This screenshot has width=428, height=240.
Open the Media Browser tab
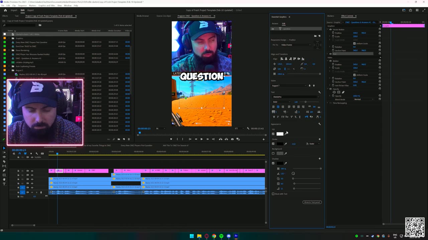pyautogui.click(x=143, y=16)
